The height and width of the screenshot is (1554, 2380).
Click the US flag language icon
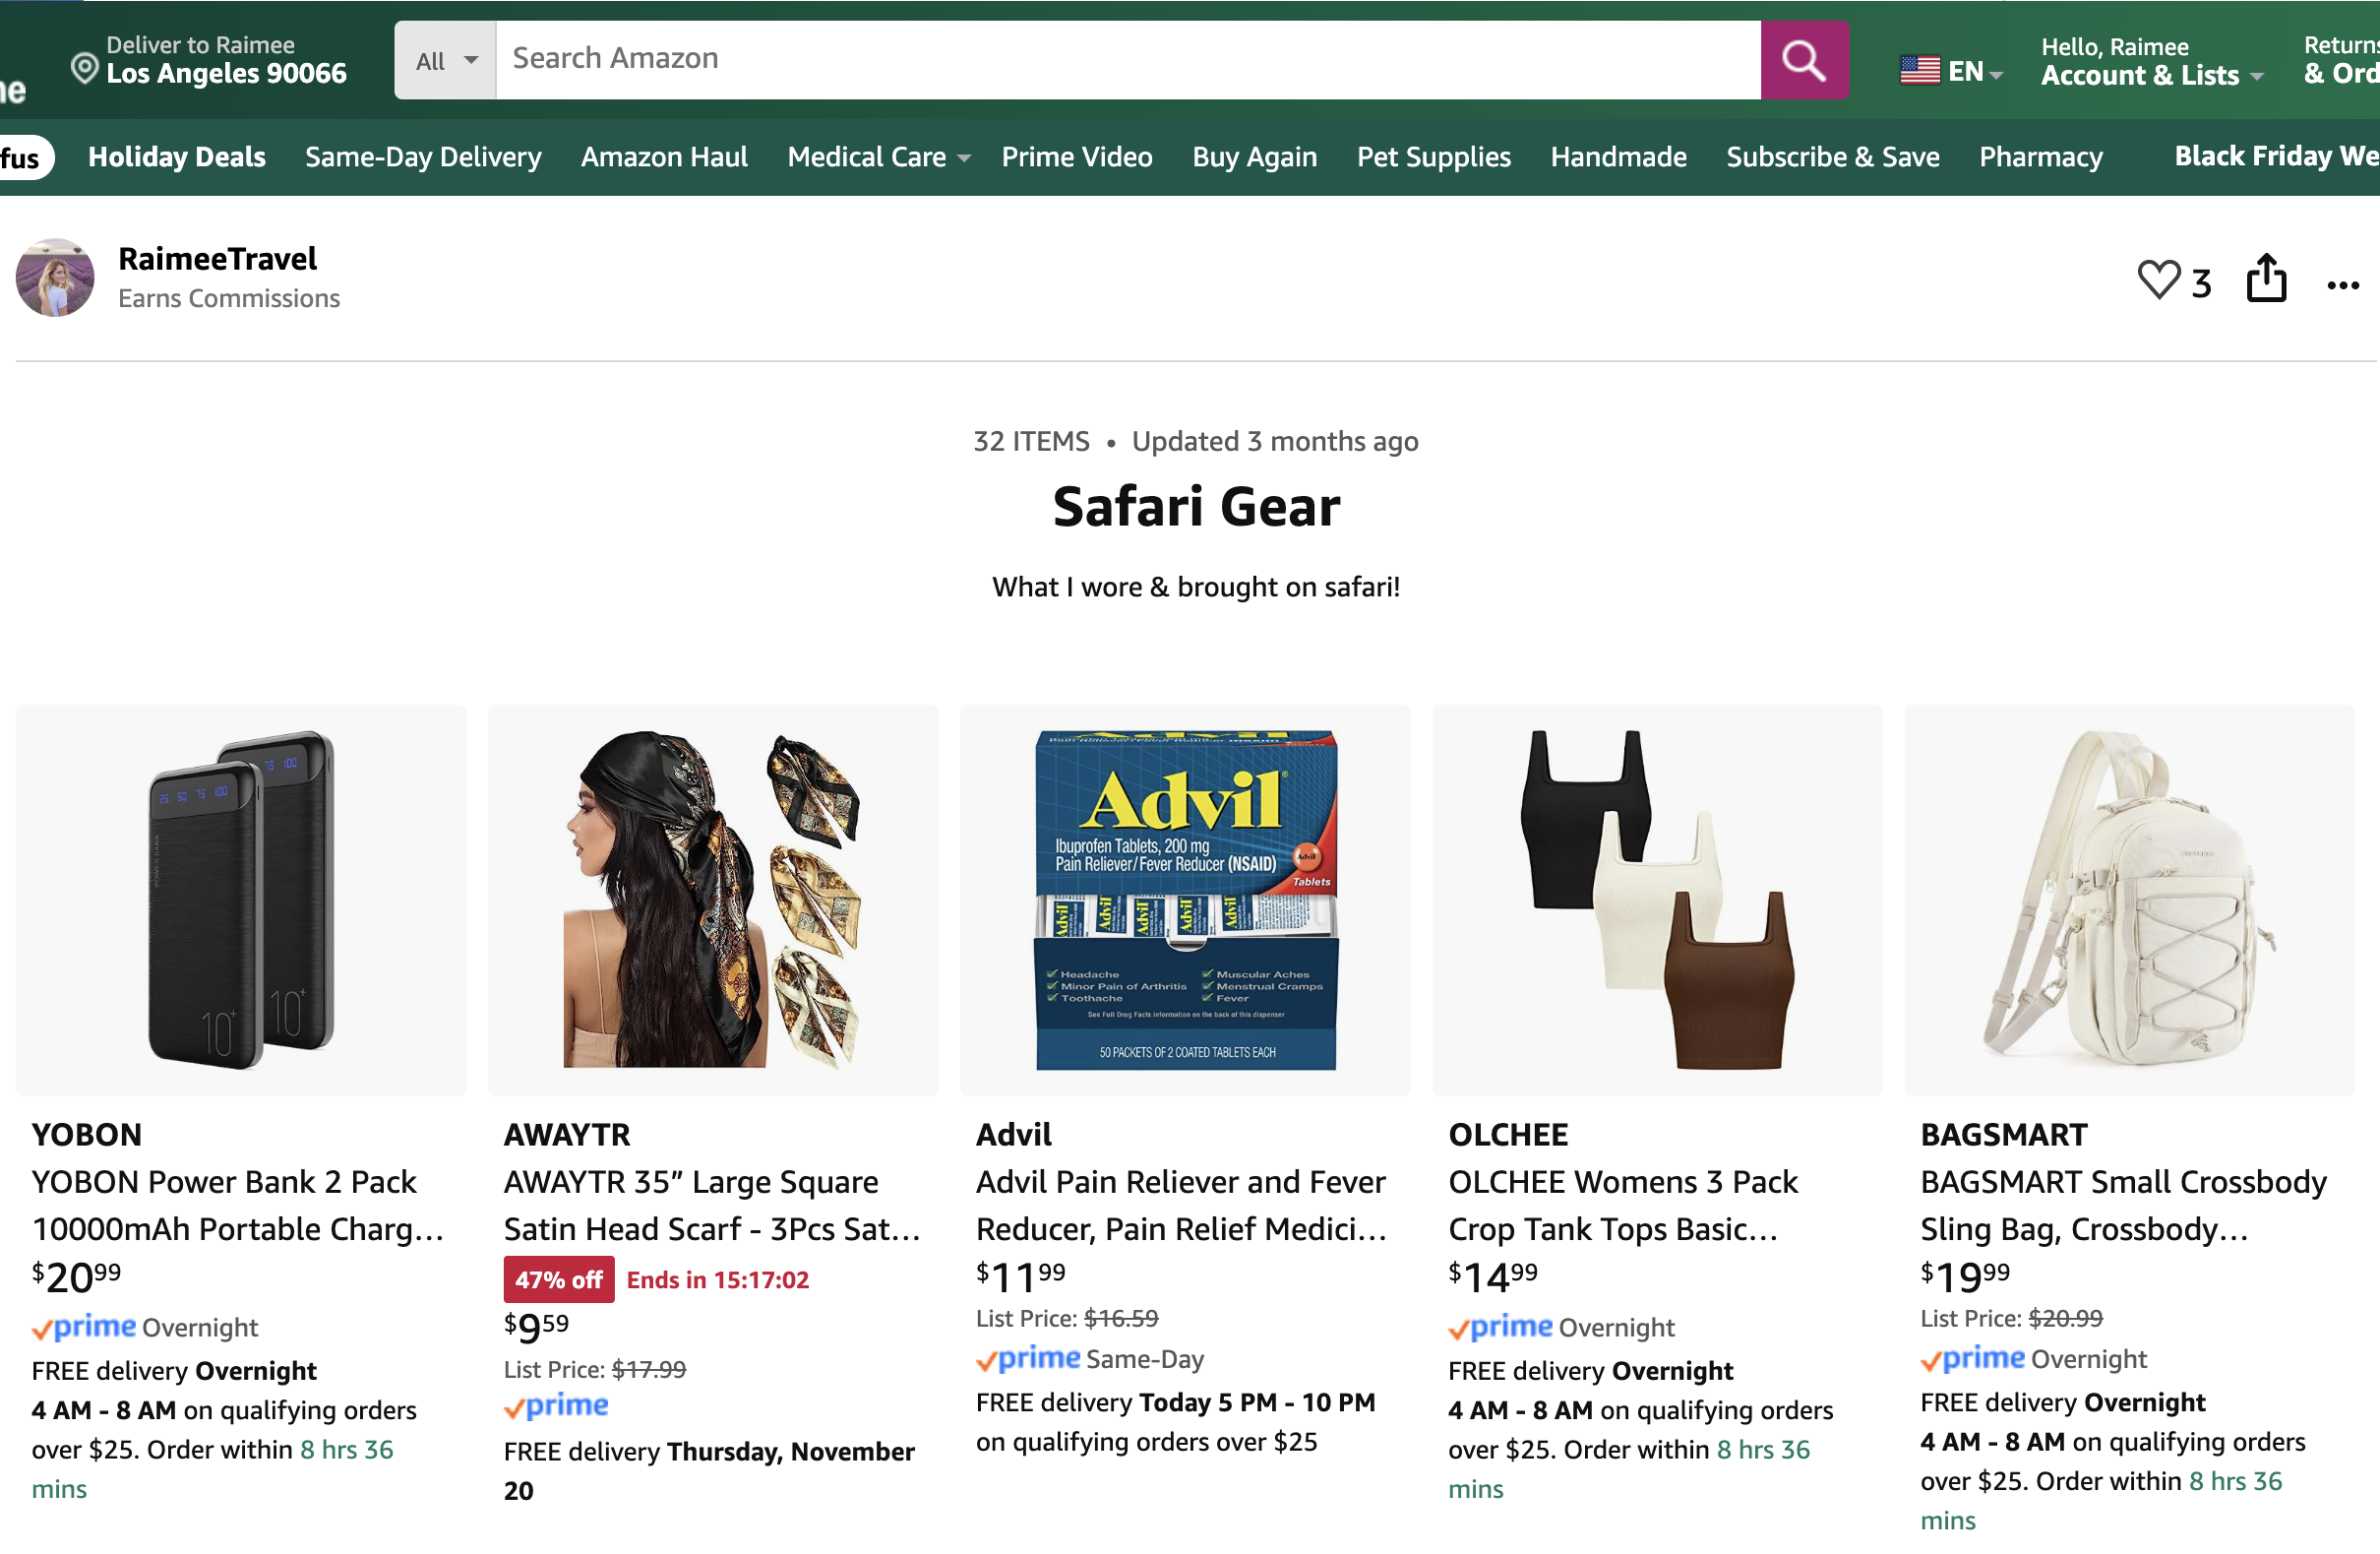1919,70
